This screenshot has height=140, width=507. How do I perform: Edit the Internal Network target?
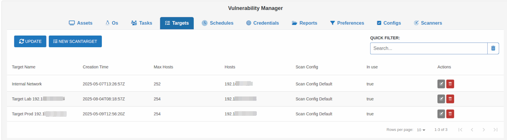coord(441,84)
